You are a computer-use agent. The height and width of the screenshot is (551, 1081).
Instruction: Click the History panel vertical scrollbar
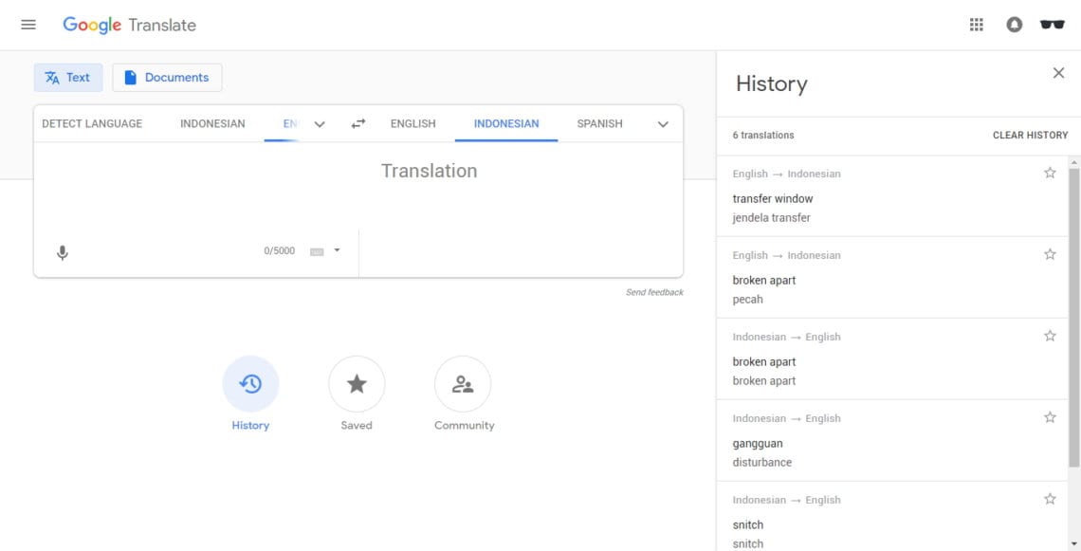(x=1073, y=313)
